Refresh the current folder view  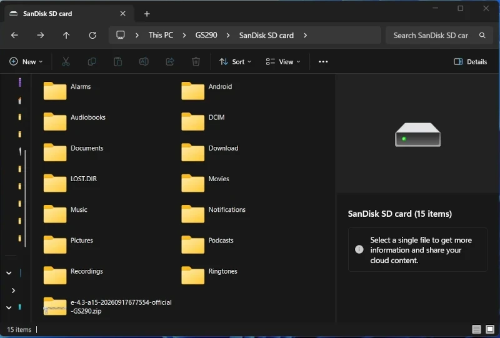click(x=92, y=35)
